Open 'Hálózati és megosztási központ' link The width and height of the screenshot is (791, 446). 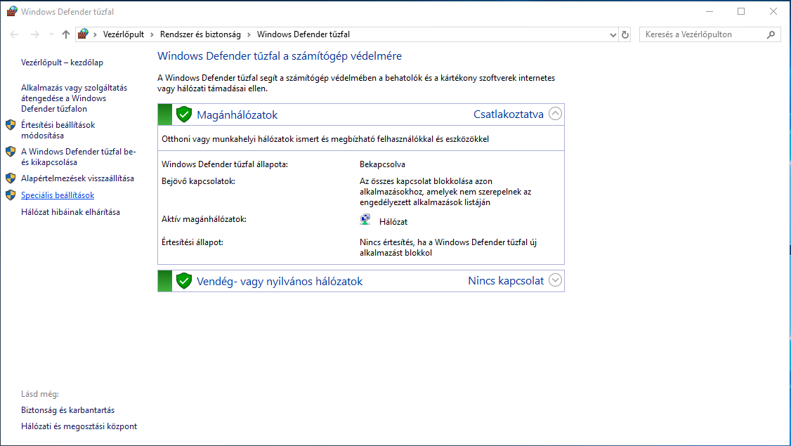79,426
